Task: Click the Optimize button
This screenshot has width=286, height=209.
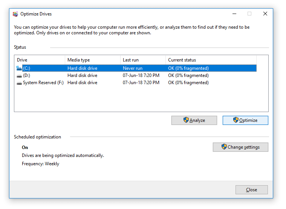Action: click(x=245, y=120)
